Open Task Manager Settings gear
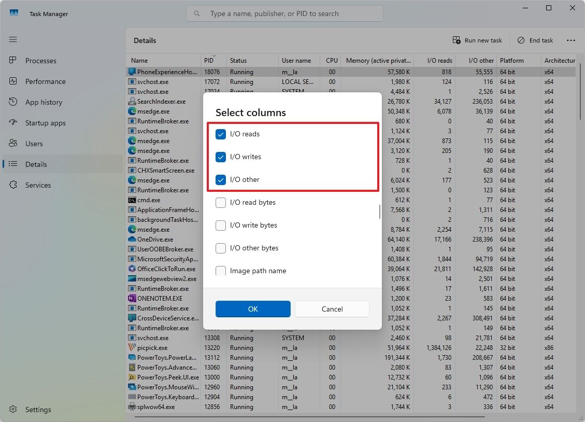Image resolution: width=585 pixels, height=422 pixels. click(x=12, y=410)
